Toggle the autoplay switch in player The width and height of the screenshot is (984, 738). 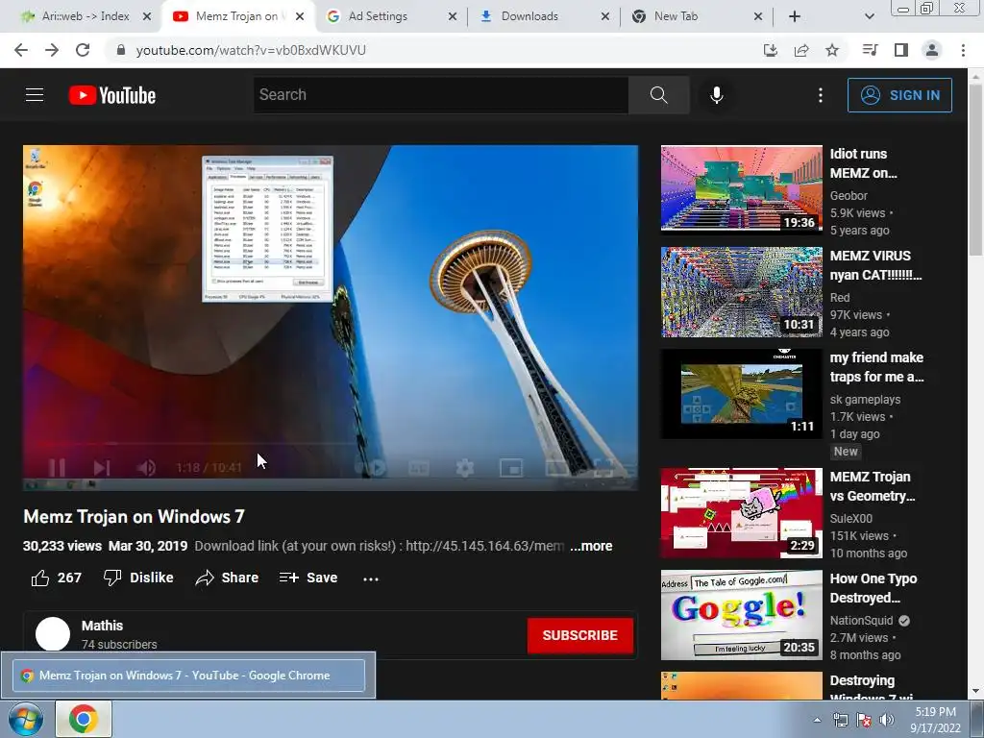point(372,468)
